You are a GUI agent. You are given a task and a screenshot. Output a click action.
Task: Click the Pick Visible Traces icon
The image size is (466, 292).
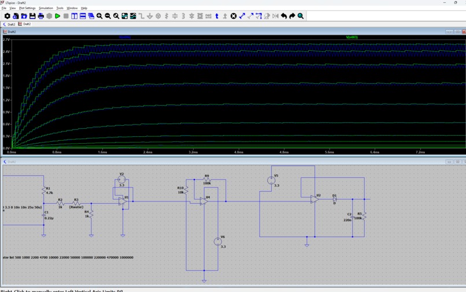[133, 16]
